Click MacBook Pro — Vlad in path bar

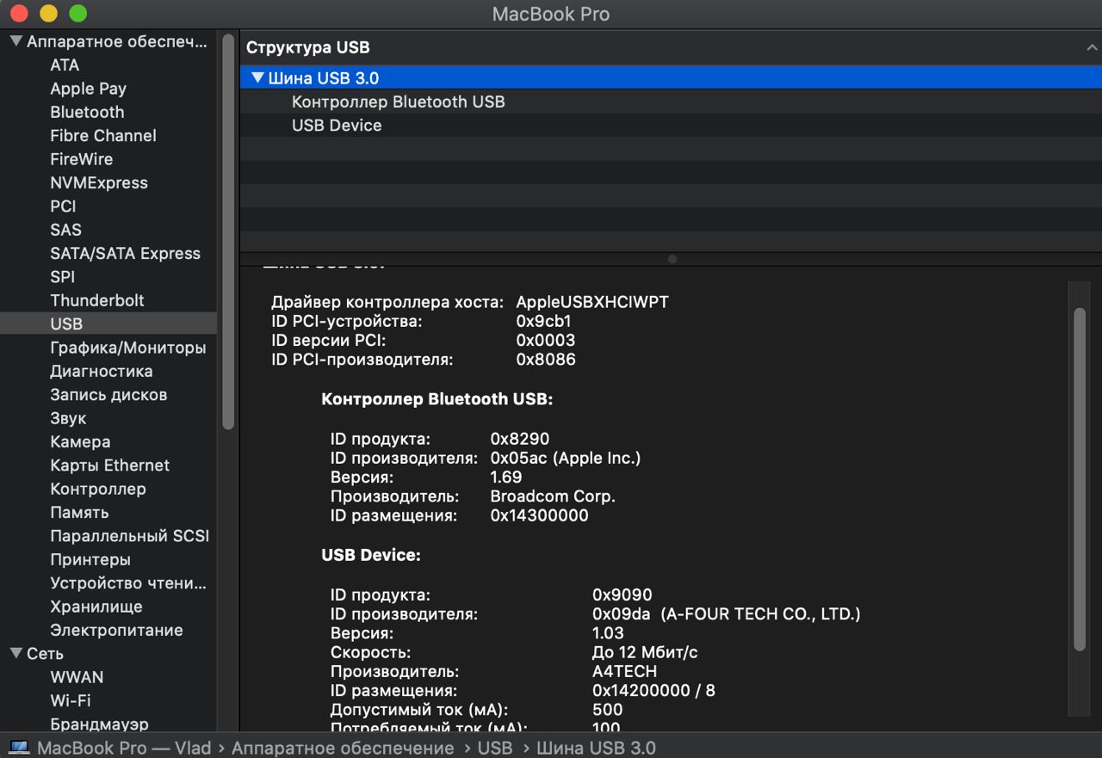pos(124,748)
